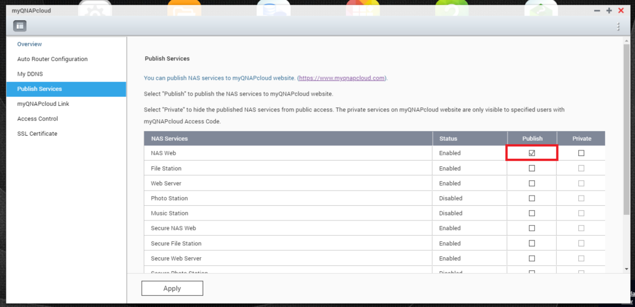635x307 pixels.
Task: Minimize the myQNAPcloud window
Action: [x=597, y=11]
